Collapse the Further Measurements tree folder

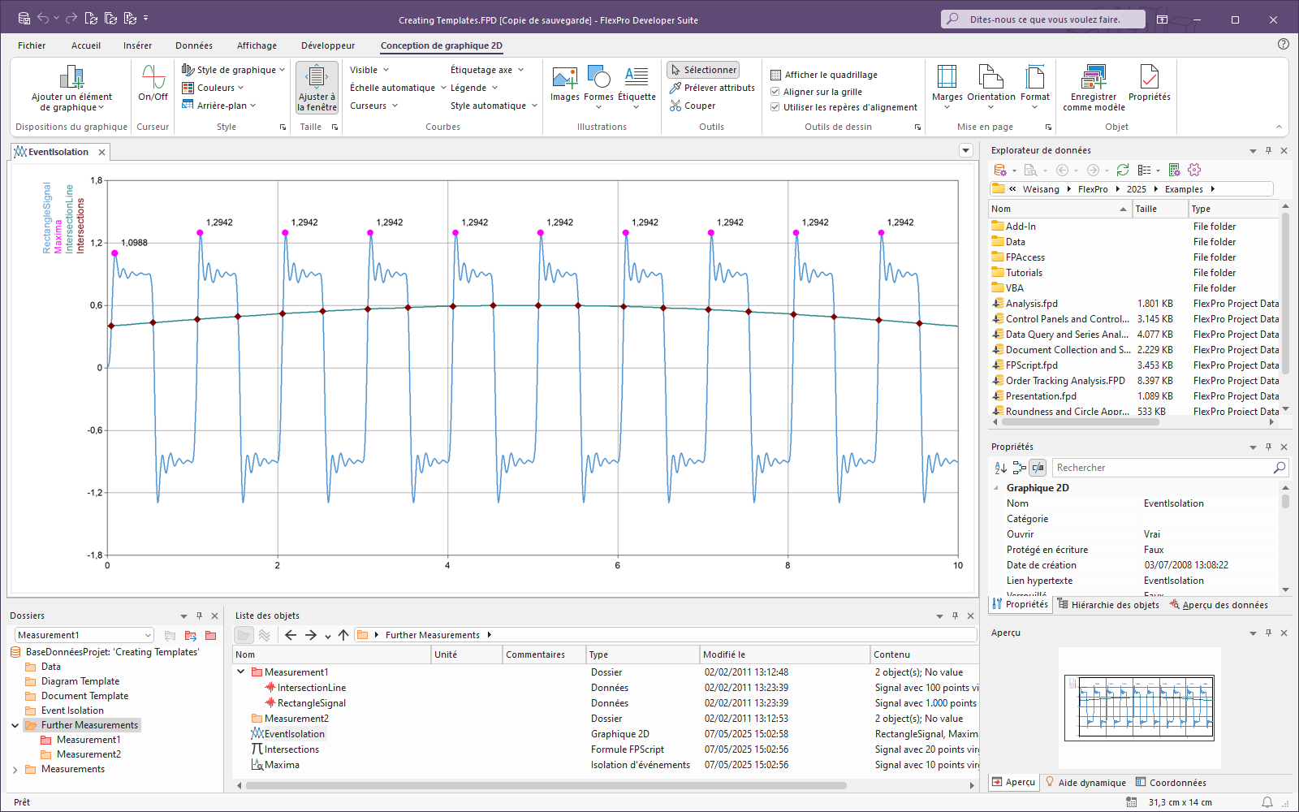point(15,725)
